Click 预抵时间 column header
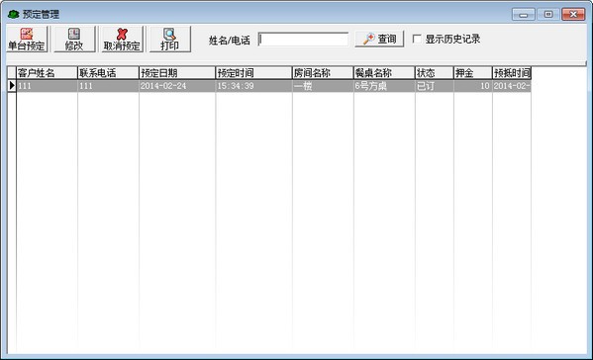 (512, 73)
